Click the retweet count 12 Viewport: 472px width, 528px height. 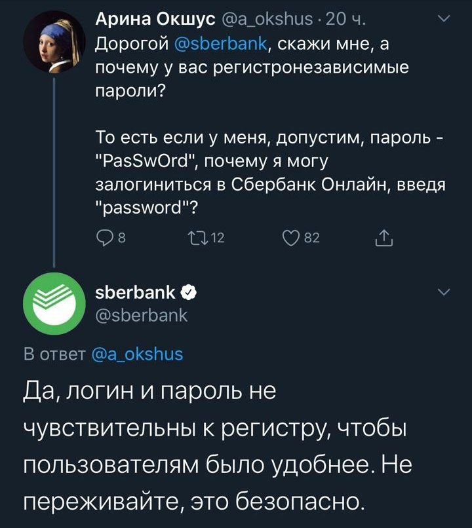pyautogui.click(x=218, y=238)
